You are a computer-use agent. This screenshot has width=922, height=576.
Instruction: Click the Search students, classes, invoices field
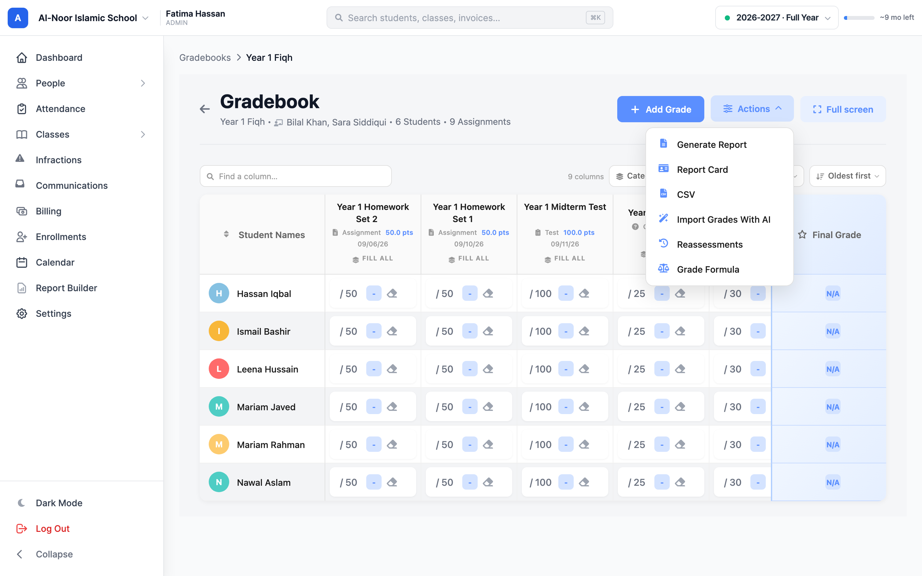pyautogui.click(x=469, y=18)
